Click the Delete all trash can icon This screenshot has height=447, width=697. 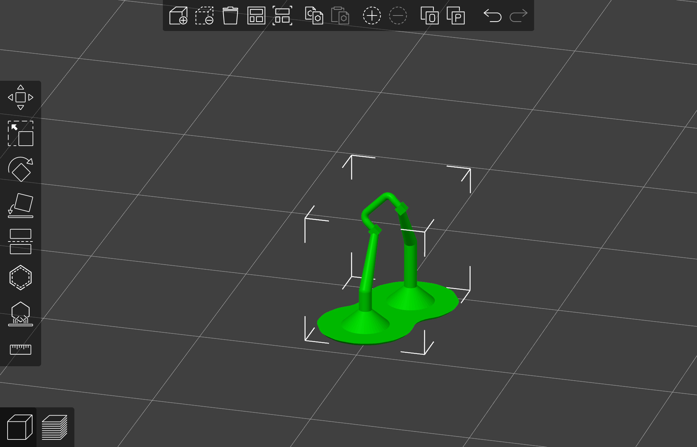230,16
